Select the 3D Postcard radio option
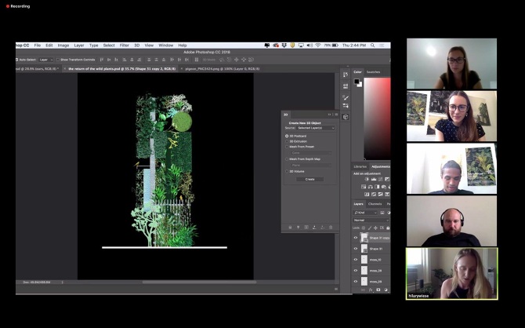 click(288, 136)
